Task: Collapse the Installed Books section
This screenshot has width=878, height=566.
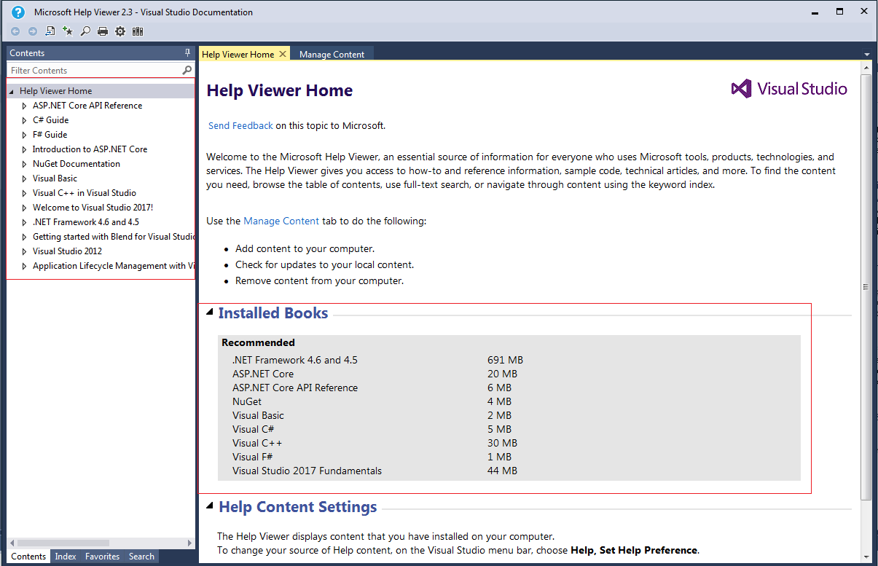Action: click(x=210, y=313)
